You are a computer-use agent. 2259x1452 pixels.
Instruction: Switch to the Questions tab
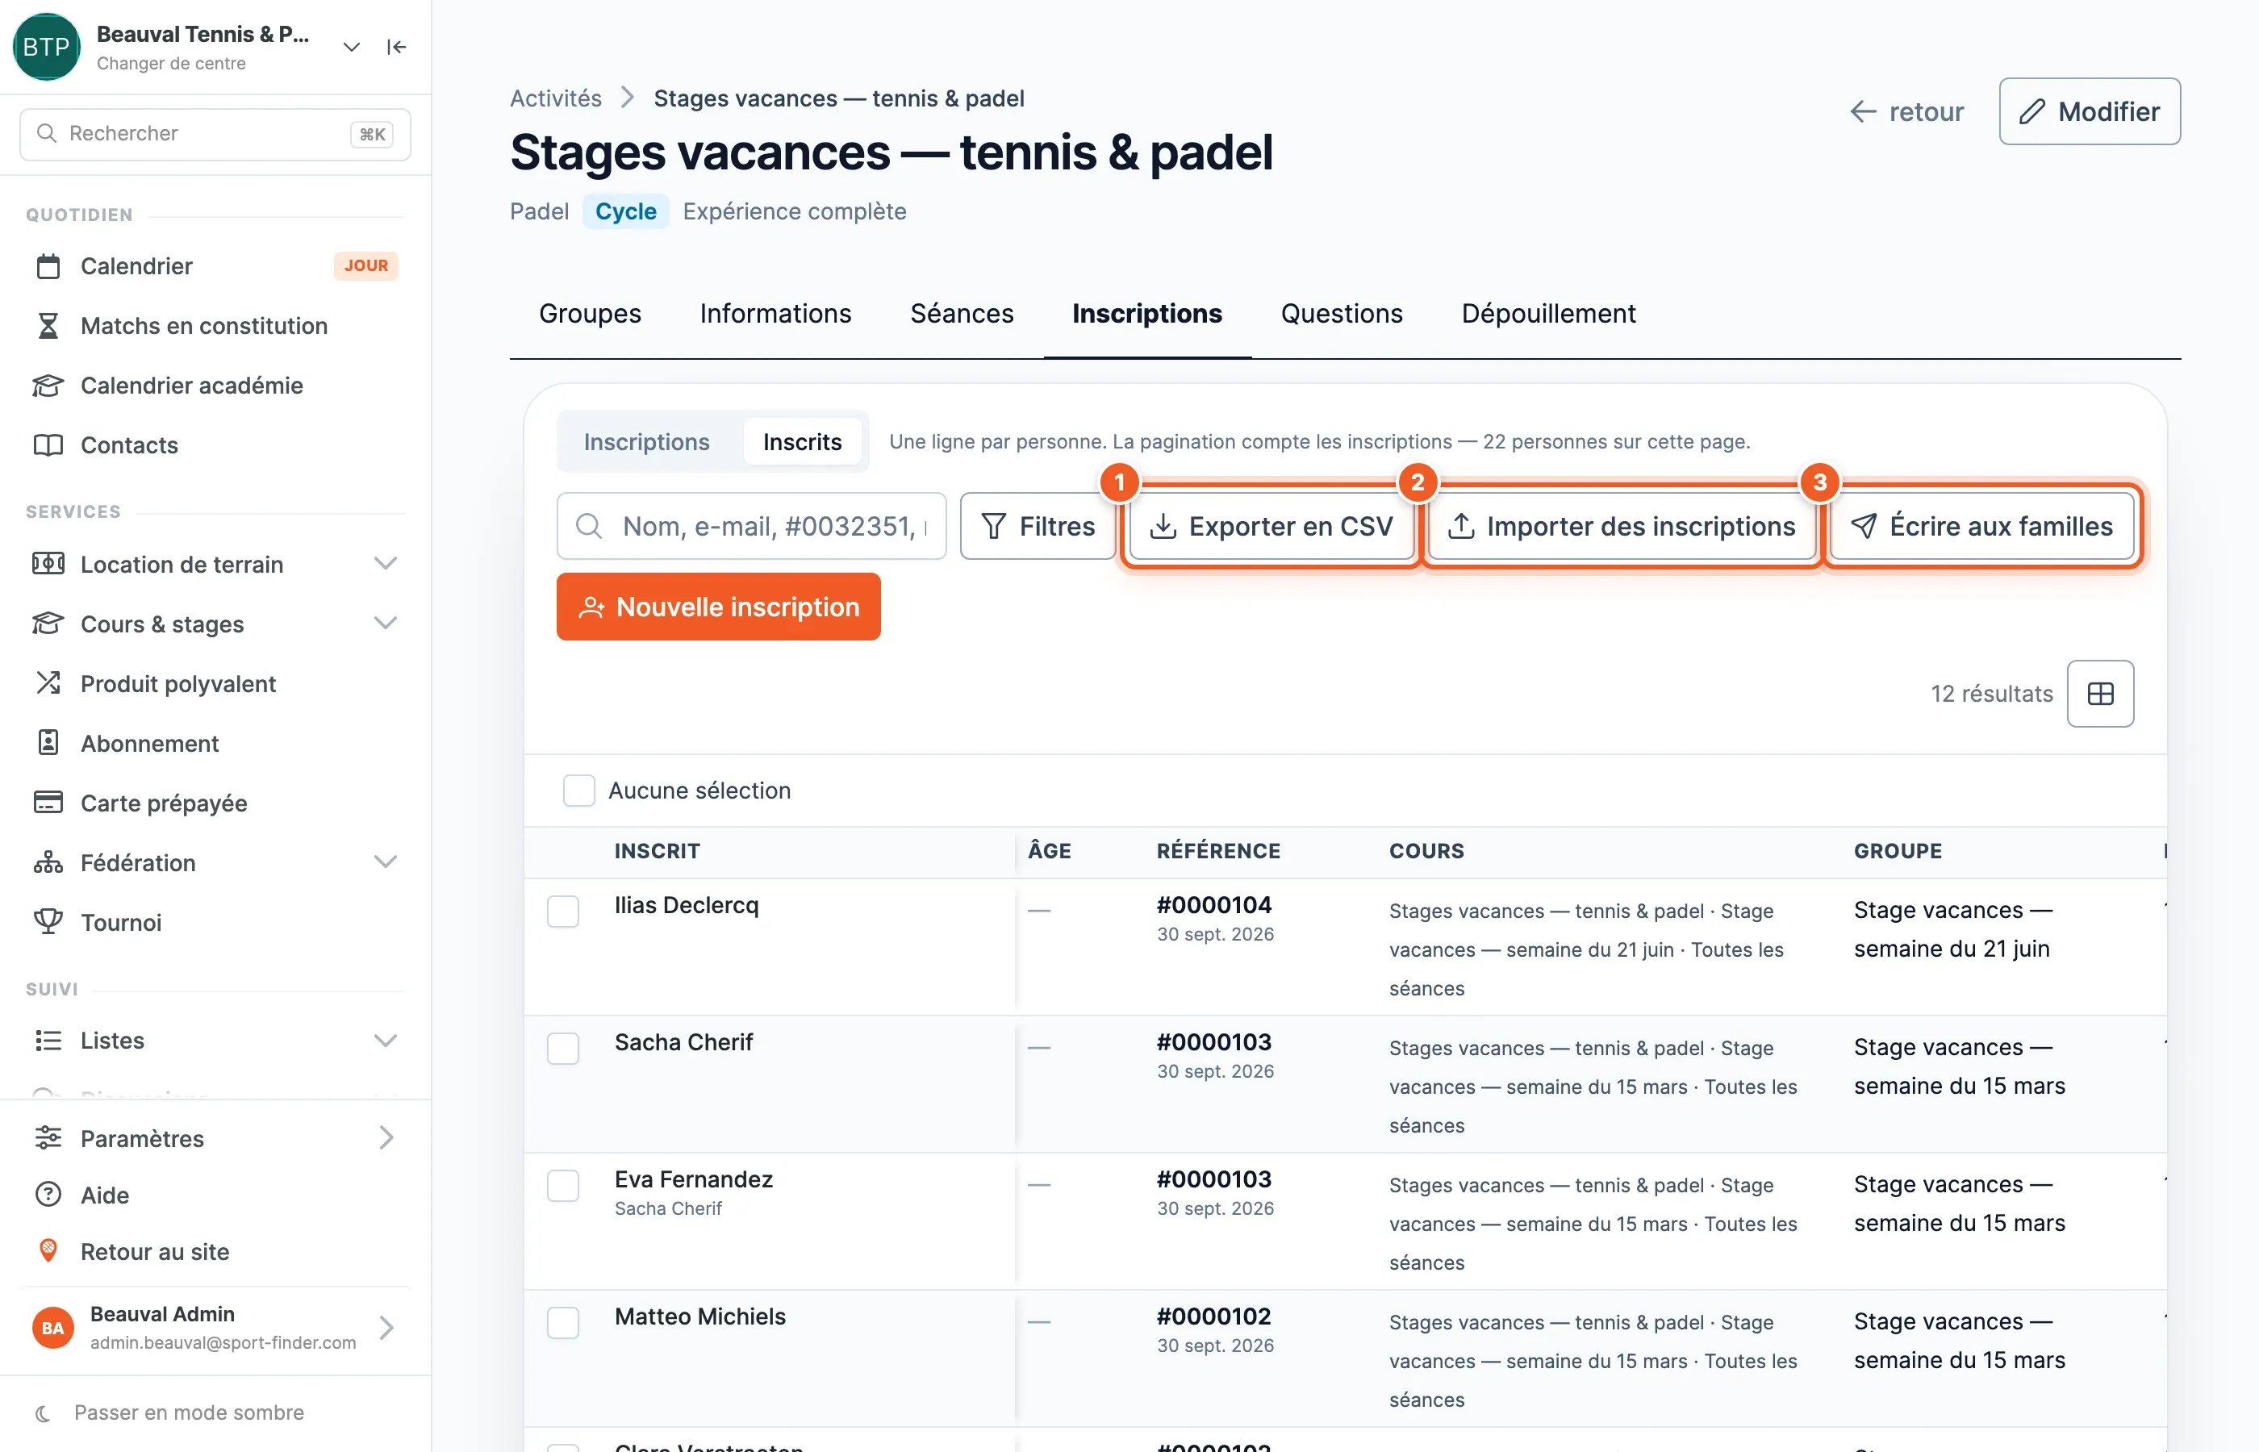[1342, 313]
